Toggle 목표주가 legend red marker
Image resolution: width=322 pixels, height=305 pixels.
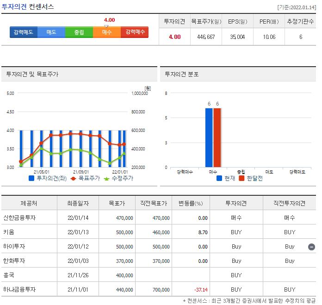coord(73,179)
